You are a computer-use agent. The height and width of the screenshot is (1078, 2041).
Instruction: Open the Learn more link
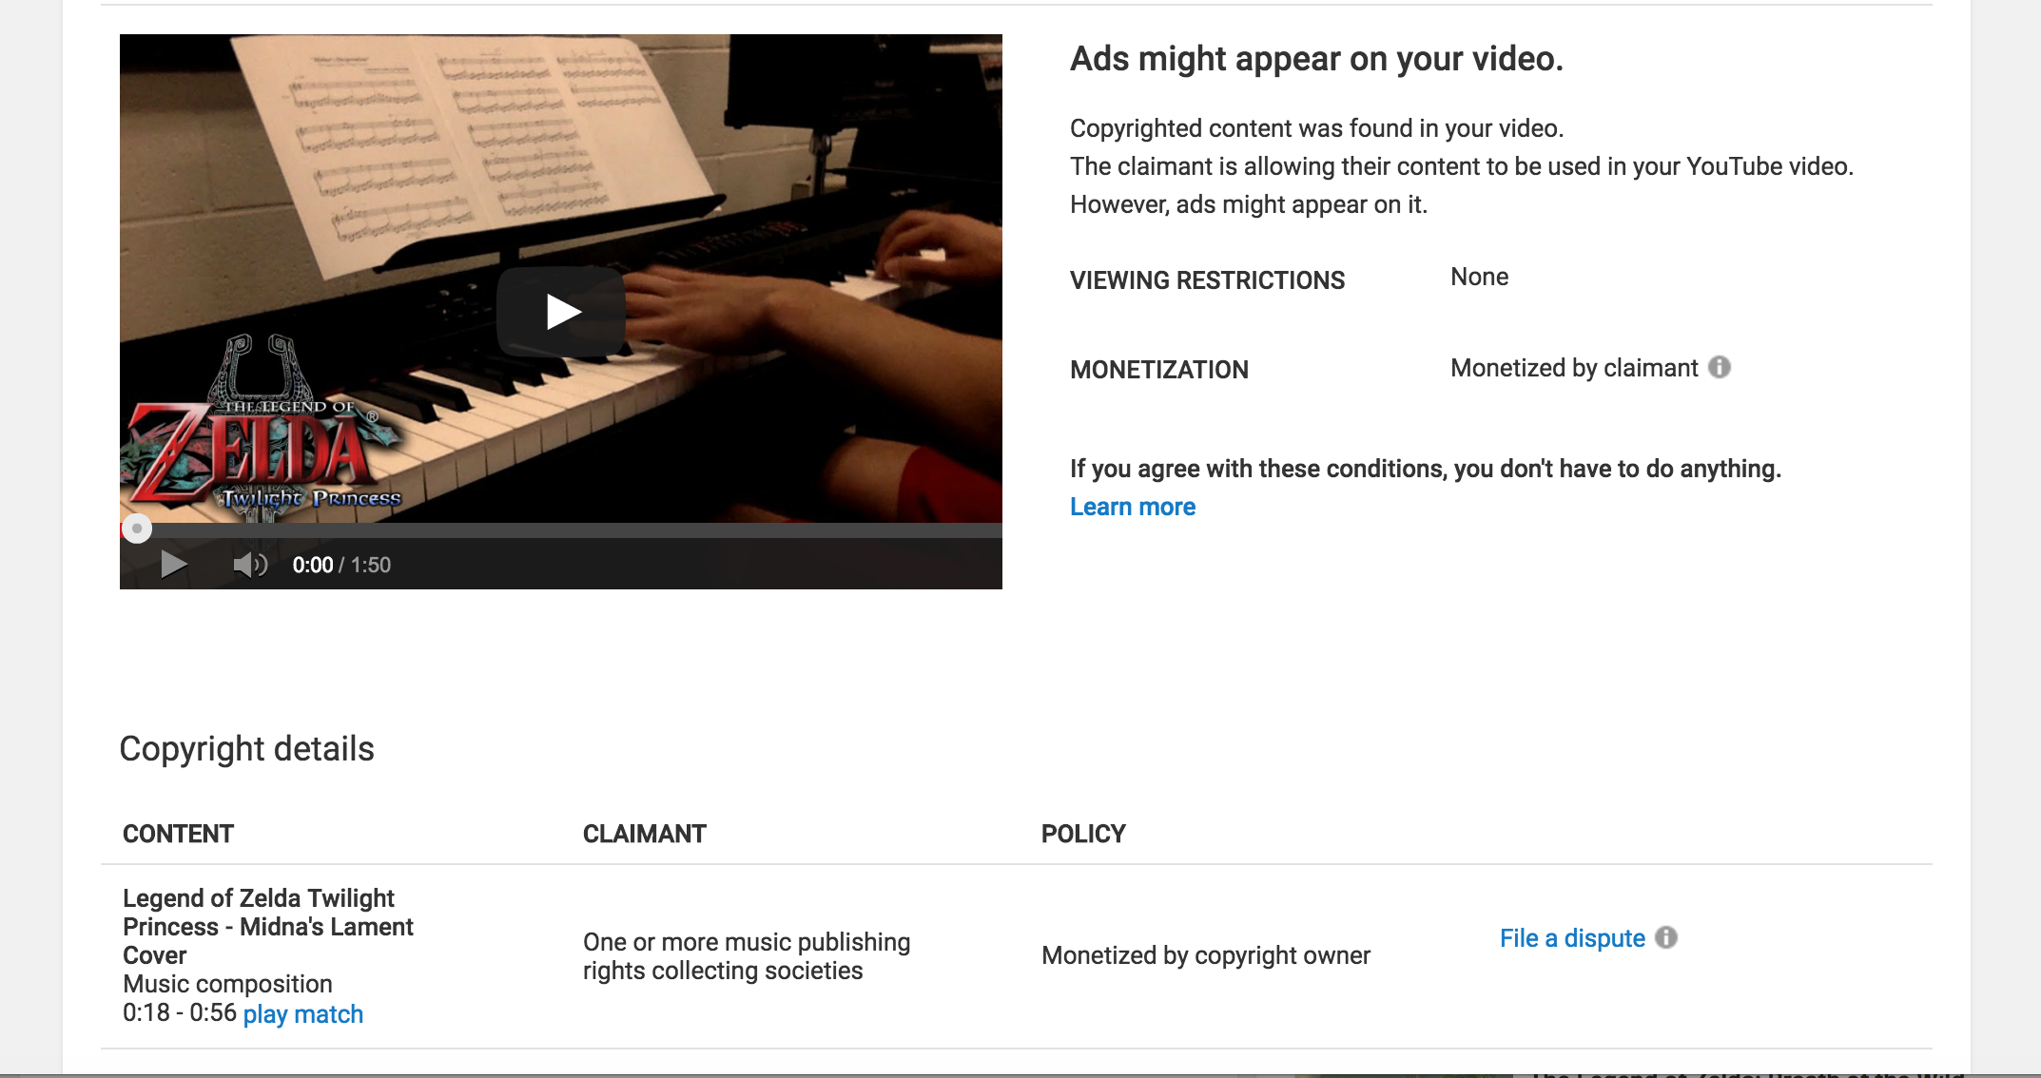coord(1133,507)
